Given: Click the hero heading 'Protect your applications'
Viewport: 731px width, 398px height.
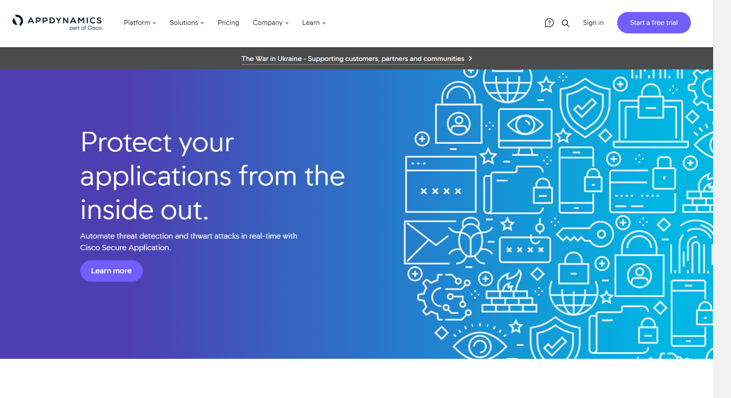Looking at the screenshot, I should (212, 176).
